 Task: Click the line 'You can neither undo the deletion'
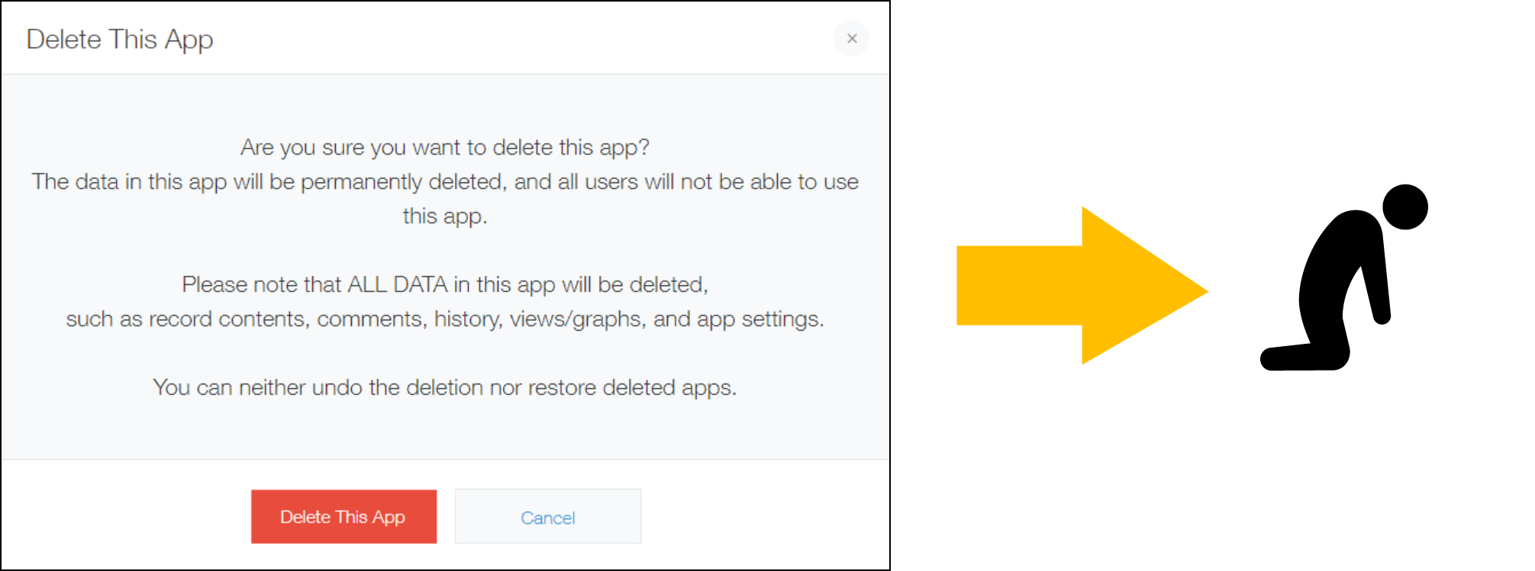318,387
